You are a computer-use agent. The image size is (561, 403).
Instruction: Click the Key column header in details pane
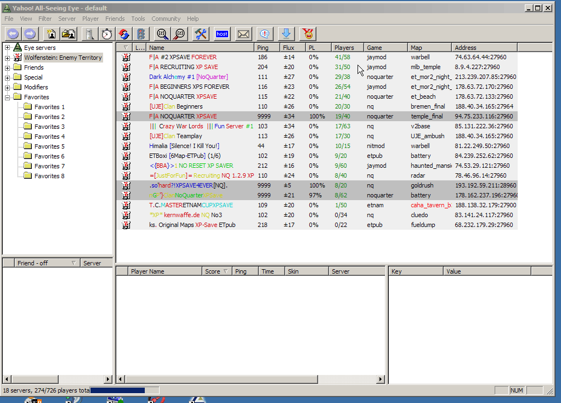(x=416, y=271)
